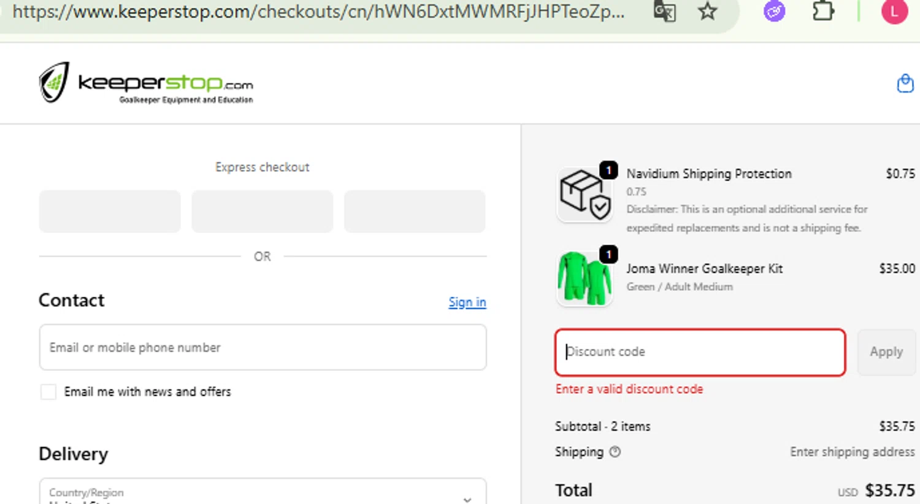Focus the Email or mobile phone number field
920x504 pixels.
coord(263,348)
